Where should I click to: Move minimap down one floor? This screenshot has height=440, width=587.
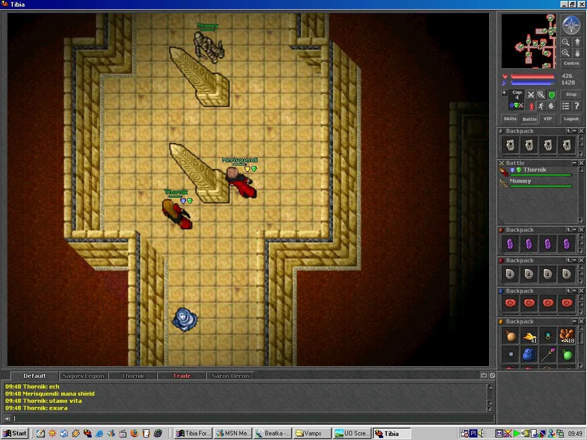(577, 53)
